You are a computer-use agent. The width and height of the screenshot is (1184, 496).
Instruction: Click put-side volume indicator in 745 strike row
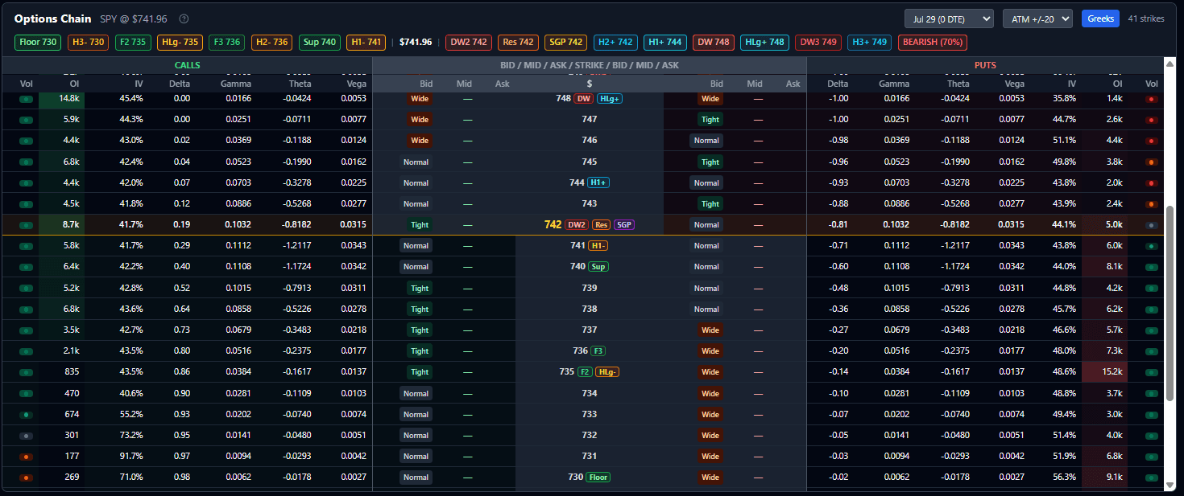[1152, 162]
